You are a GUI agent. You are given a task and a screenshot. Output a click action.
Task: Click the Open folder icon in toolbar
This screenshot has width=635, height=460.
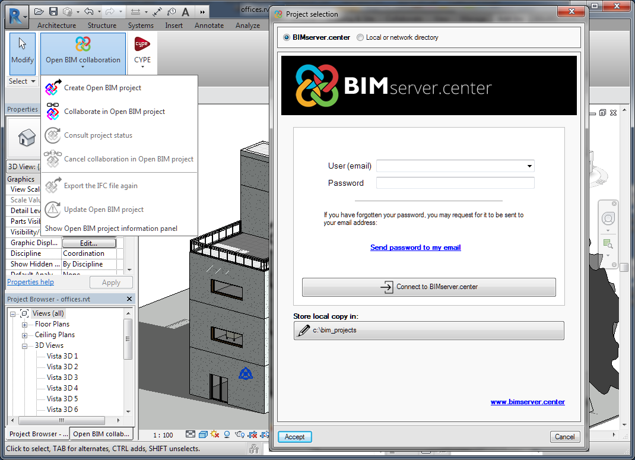pyautogui.click(x=39, y=11)
